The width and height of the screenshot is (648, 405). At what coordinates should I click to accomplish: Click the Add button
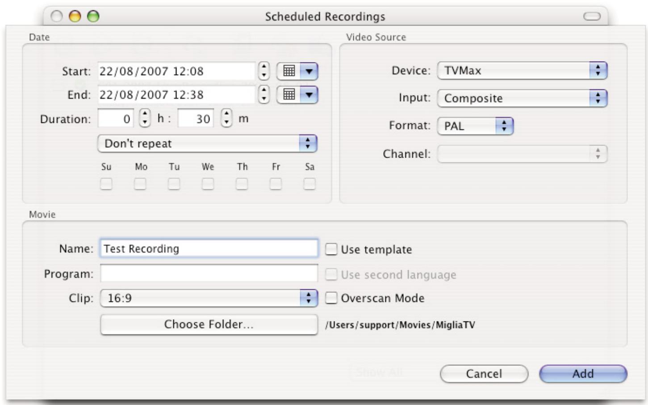pyautogui.click(x=583, y=374)
